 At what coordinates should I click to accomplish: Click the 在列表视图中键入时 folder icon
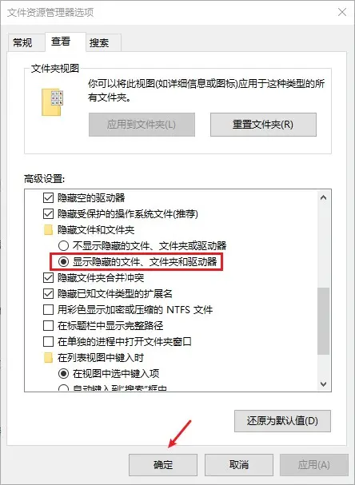pos(48,358)
